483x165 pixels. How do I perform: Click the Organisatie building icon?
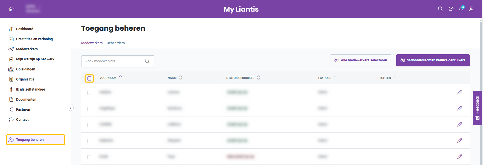click(x=11, y=79)
